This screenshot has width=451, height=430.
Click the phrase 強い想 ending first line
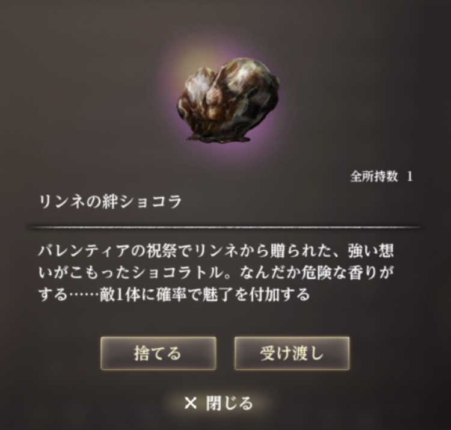(x=371, y=251)
